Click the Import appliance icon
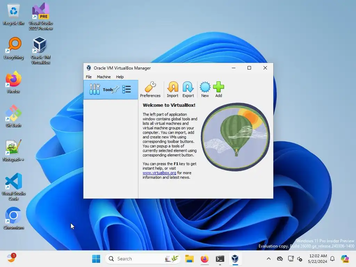Viewport: 356px width, 267px height. point(172,89)
